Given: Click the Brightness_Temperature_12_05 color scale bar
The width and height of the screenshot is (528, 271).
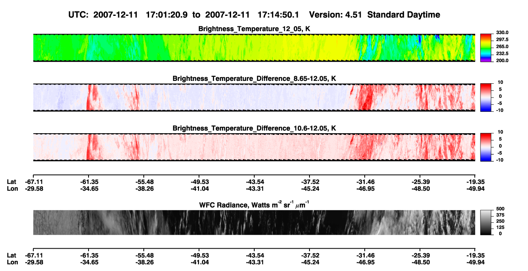Looking at the screenshot, I should point(486,47).
